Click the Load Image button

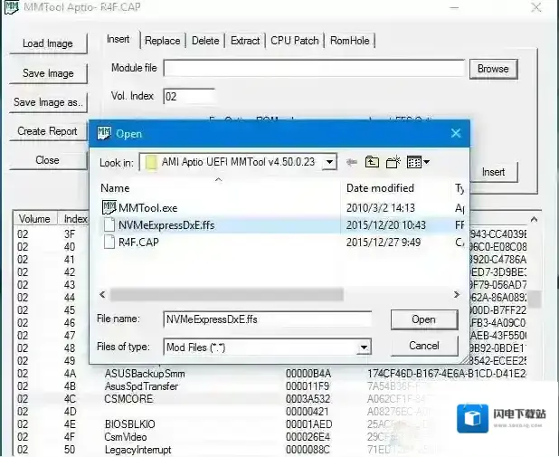(47, 43)
